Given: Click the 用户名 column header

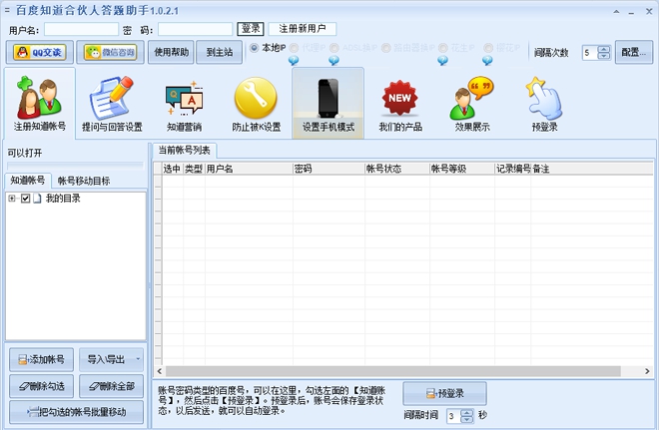Looking at the screenshot, I should [x=249, y=169].
